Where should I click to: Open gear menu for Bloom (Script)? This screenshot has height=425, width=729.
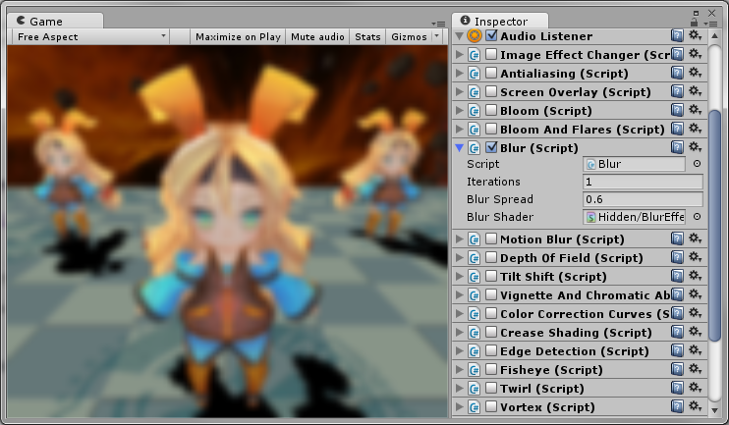695,110
